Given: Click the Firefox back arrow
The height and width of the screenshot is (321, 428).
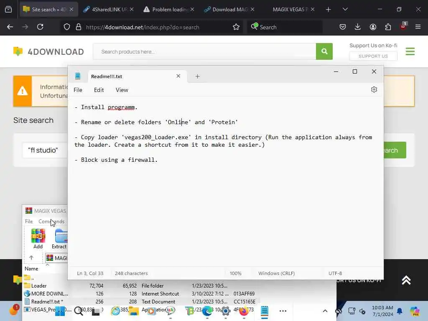Looking at the screenshot, I should (x=10, y=27).
